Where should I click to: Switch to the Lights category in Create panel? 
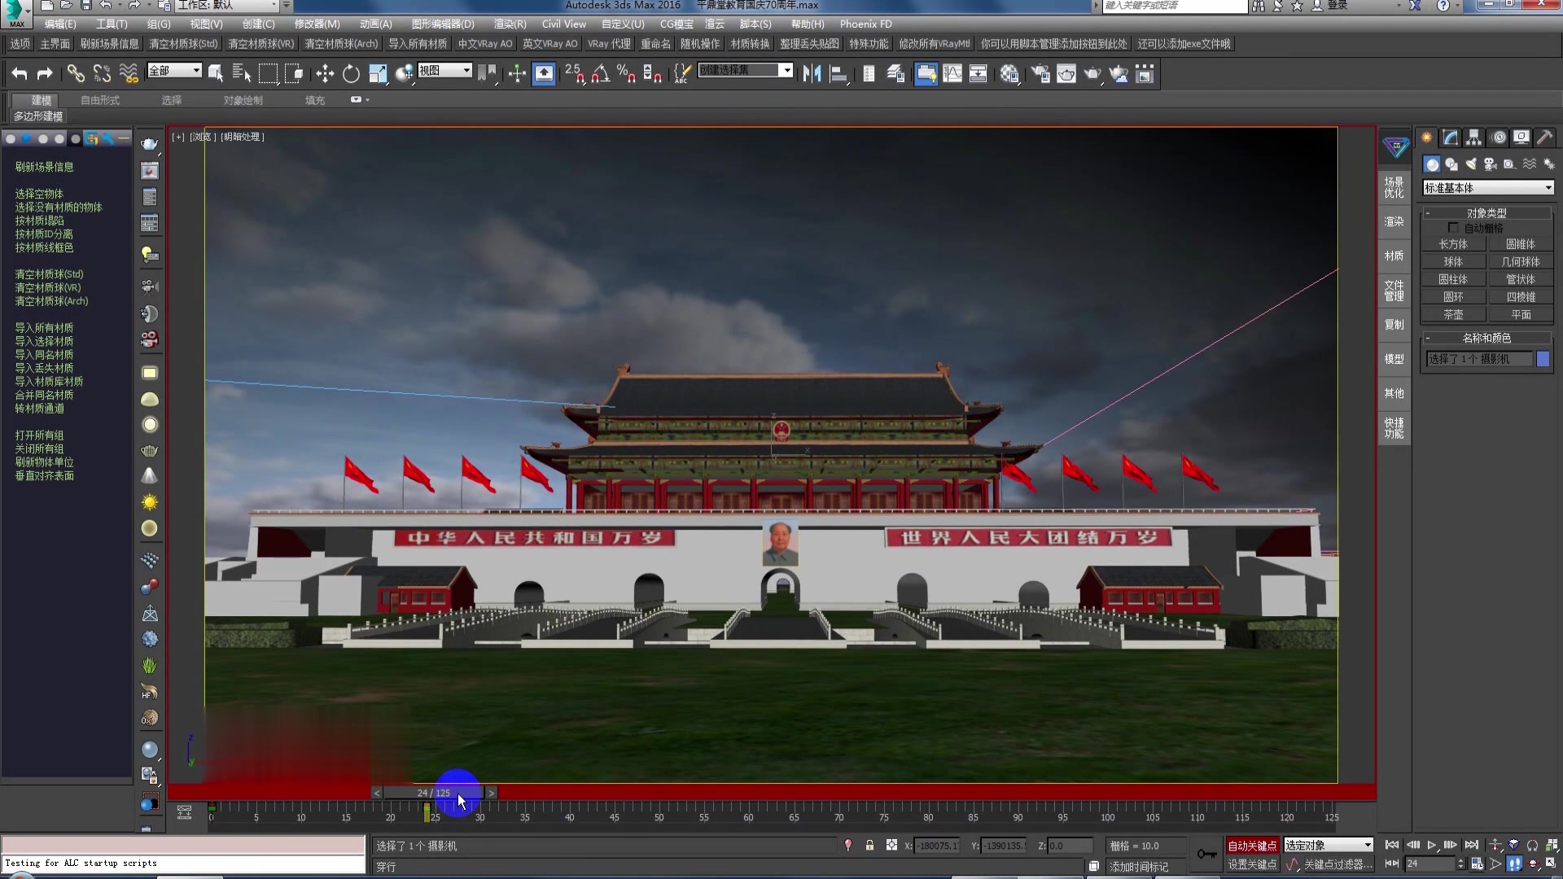coord(1471,164)
